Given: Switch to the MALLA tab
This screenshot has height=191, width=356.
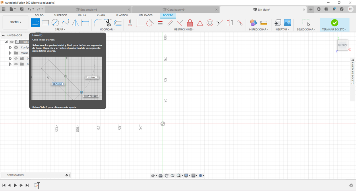Looking at the screenshot, I should click(82, 15).
